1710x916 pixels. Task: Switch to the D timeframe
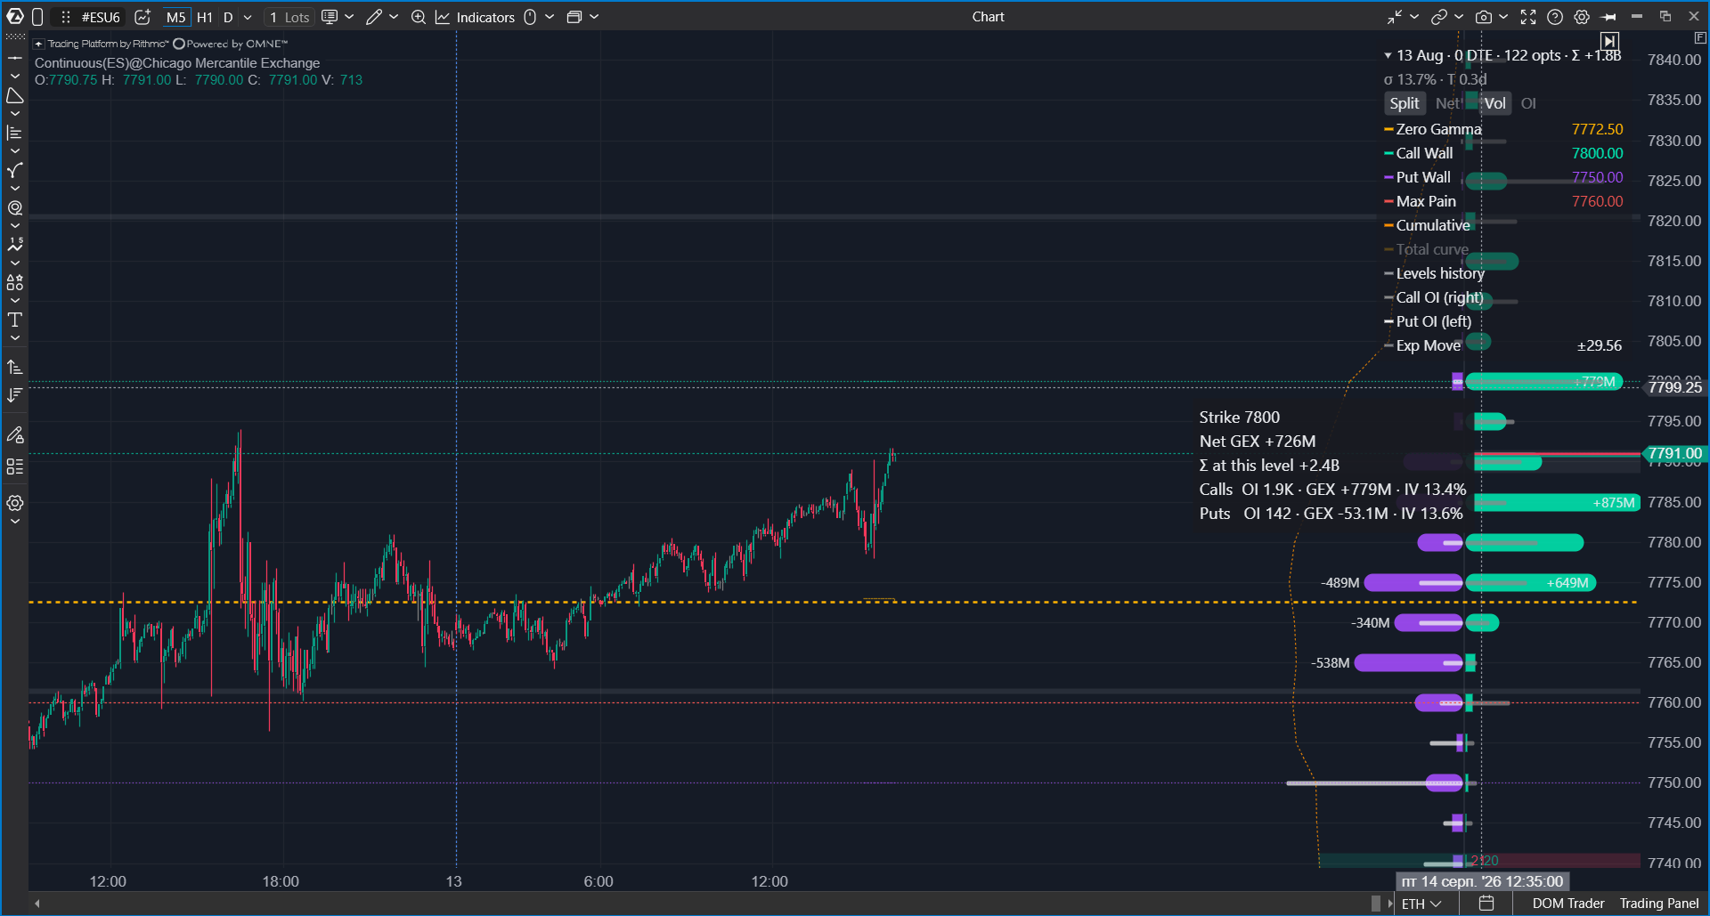point(228,17)
